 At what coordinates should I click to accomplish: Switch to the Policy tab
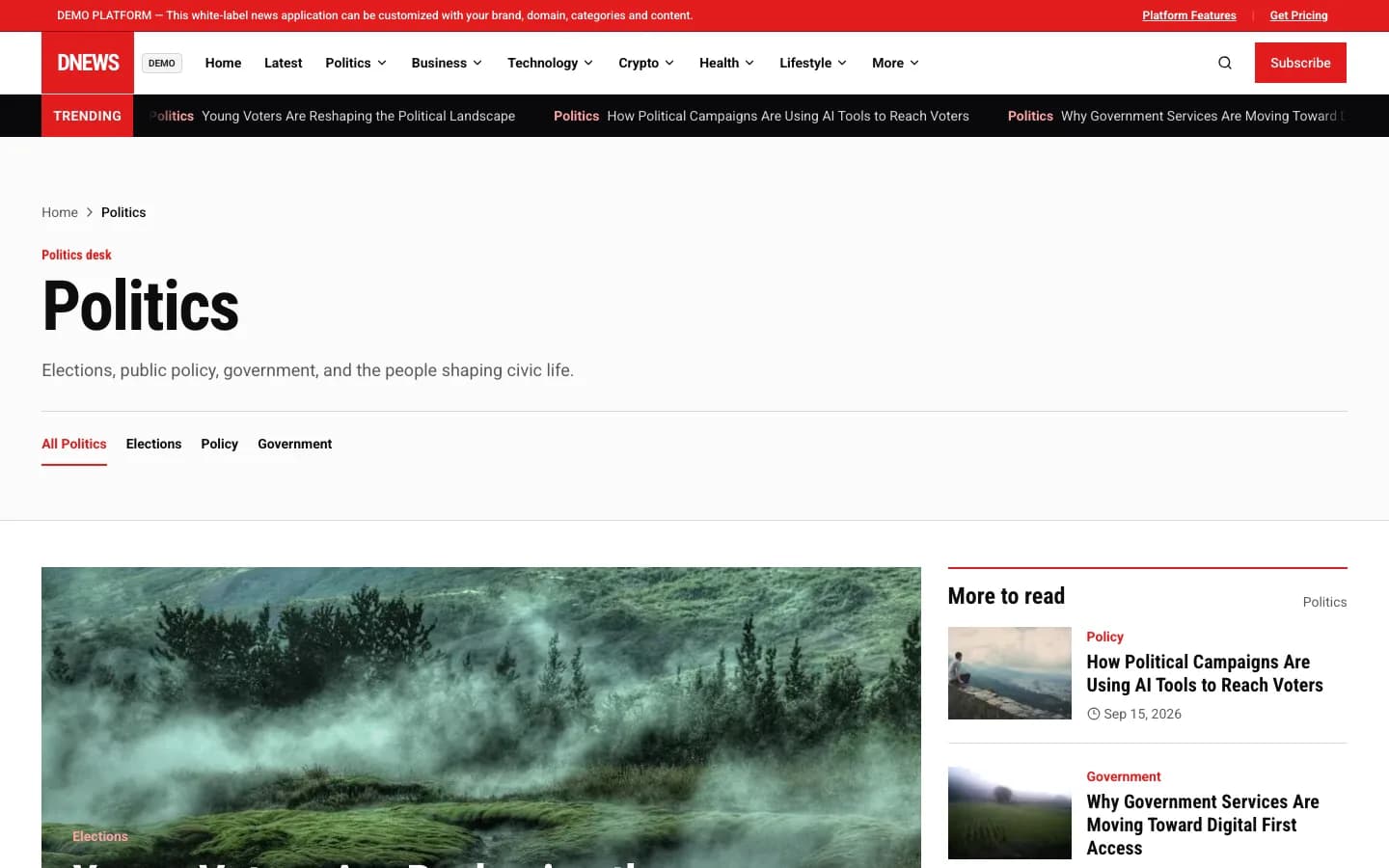point(219,444)
